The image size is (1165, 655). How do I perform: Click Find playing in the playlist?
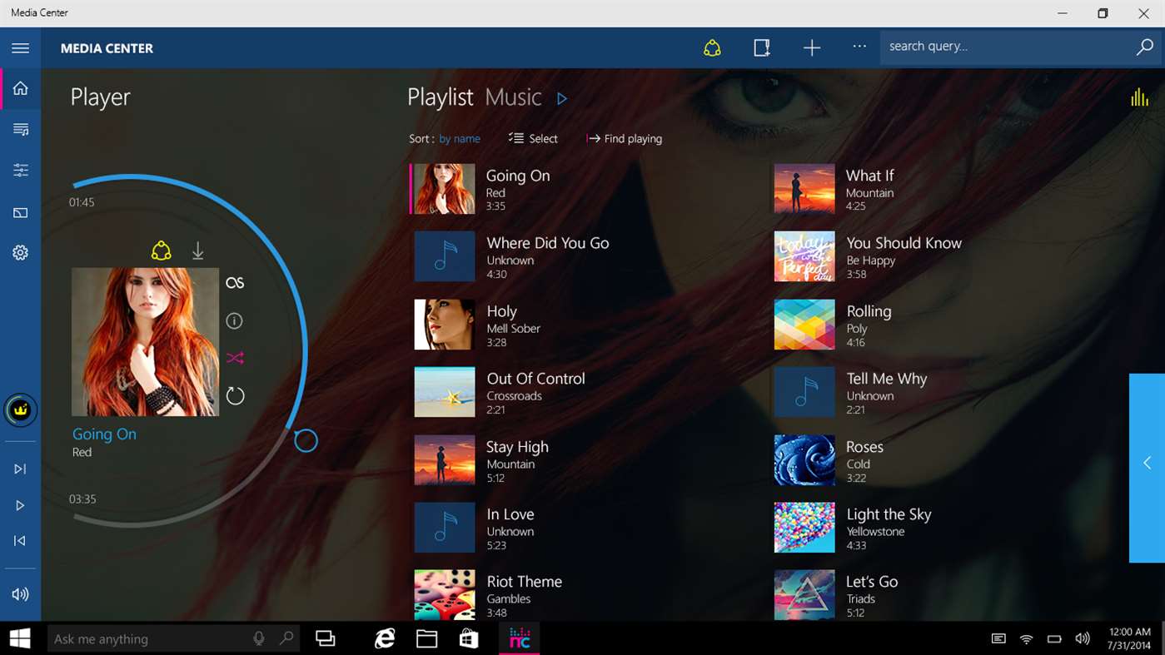pos(625,139)
